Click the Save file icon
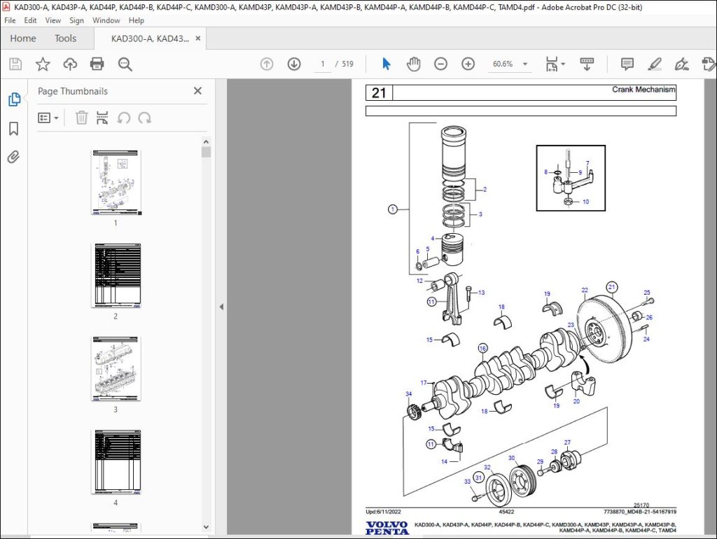This screenshot has height=539, width=717. coord(15,64)
